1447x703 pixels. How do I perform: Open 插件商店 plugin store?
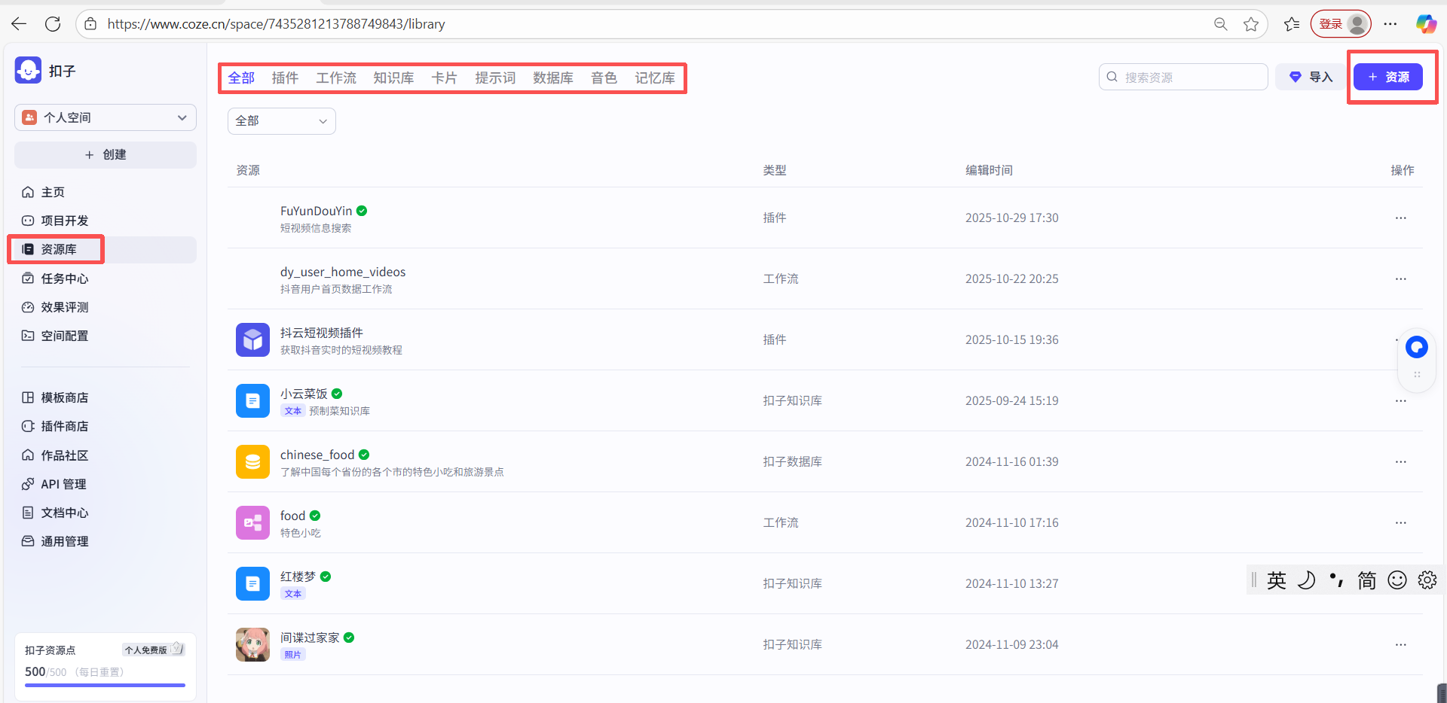tap(64, 426)
